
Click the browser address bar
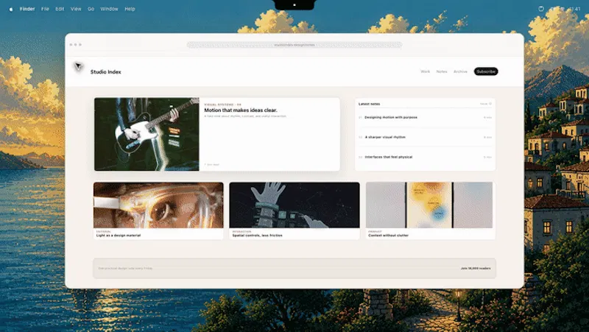294,45
